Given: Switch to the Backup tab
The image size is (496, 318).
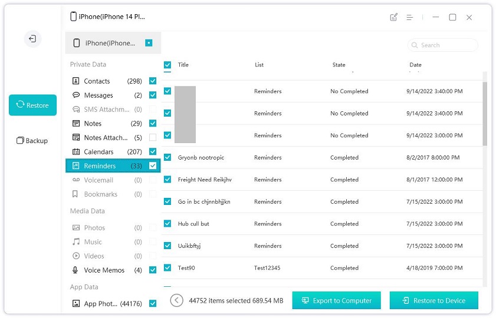Looking at the screenshot, I should pyautogui.click(x=32, y=141).
